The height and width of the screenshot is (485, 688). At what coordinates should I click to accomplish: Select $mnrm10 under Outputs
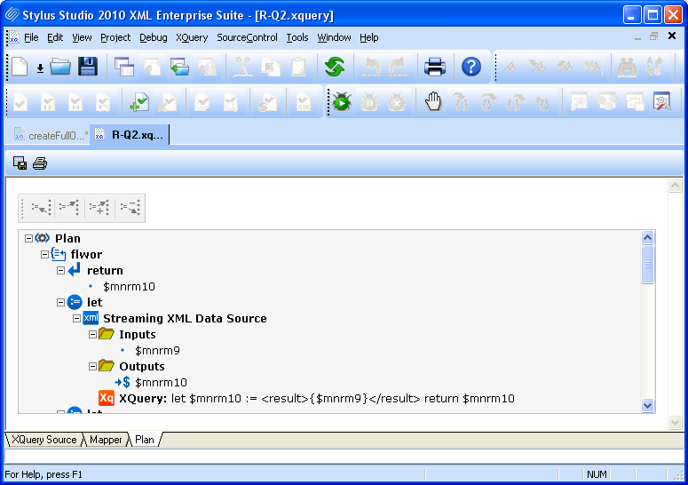click(x=161, y=383)
